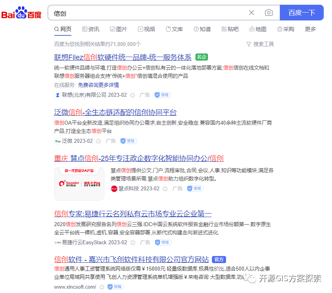Open www.xincsoft.com/ URL

pyautogui.click(x=75, y=287)
